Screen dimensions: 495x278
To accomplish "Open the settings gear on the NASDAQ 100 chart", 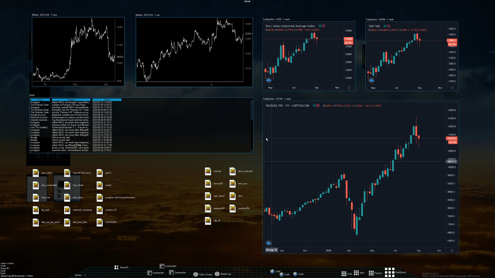I will [452, 250].
